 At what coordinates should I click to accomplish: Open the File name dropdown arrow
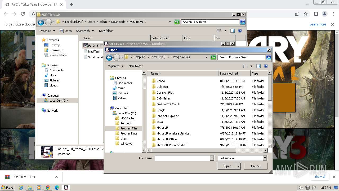coord(212,158)
